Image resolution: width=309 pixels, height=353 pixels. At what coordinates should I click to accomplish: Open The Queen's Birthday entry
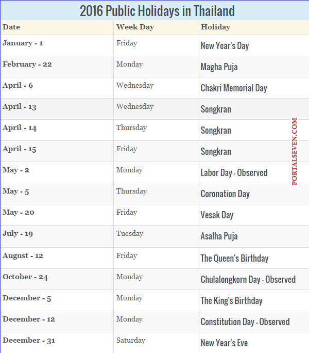[234, 258]
